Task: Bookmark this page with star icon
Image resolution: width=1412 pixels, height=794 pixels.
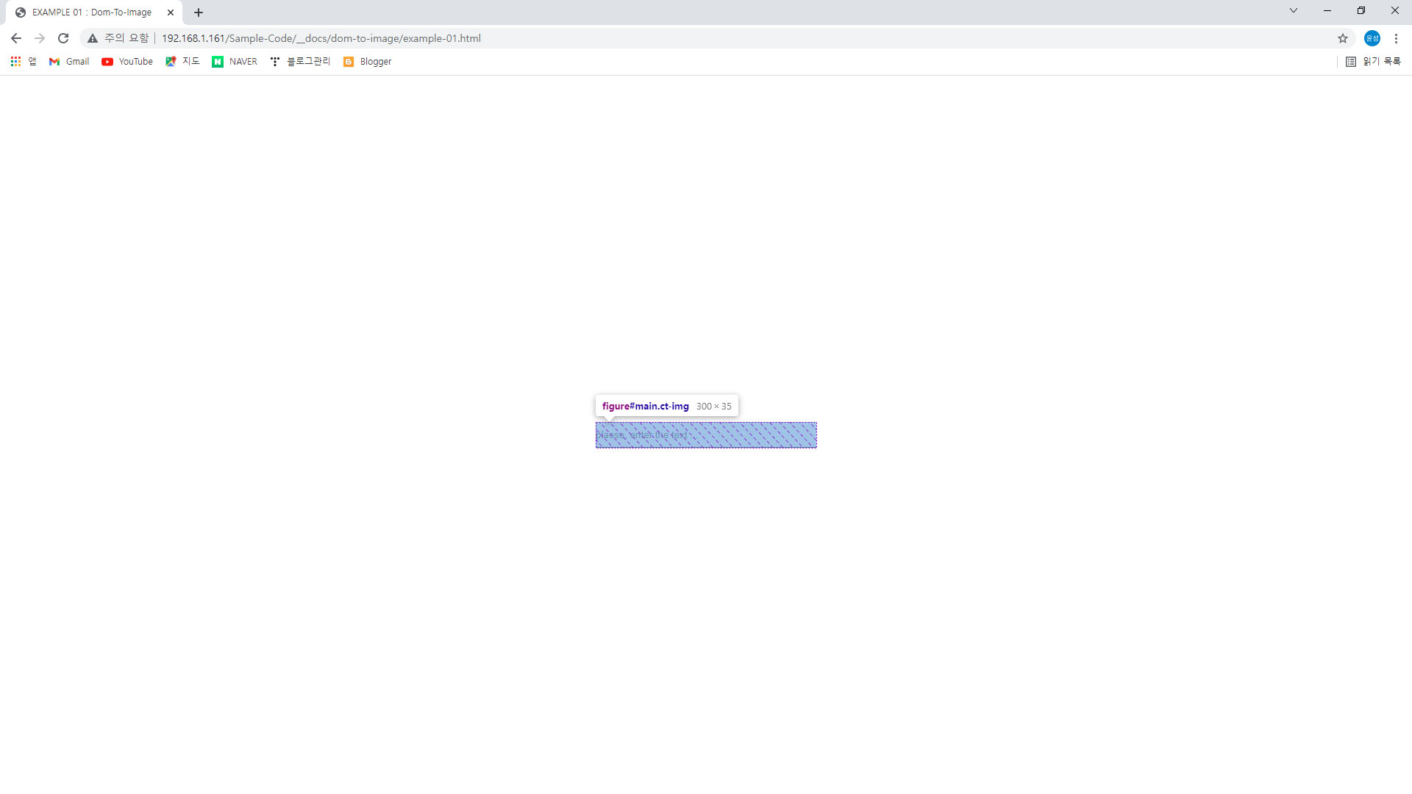Action: coord(1343,38)
